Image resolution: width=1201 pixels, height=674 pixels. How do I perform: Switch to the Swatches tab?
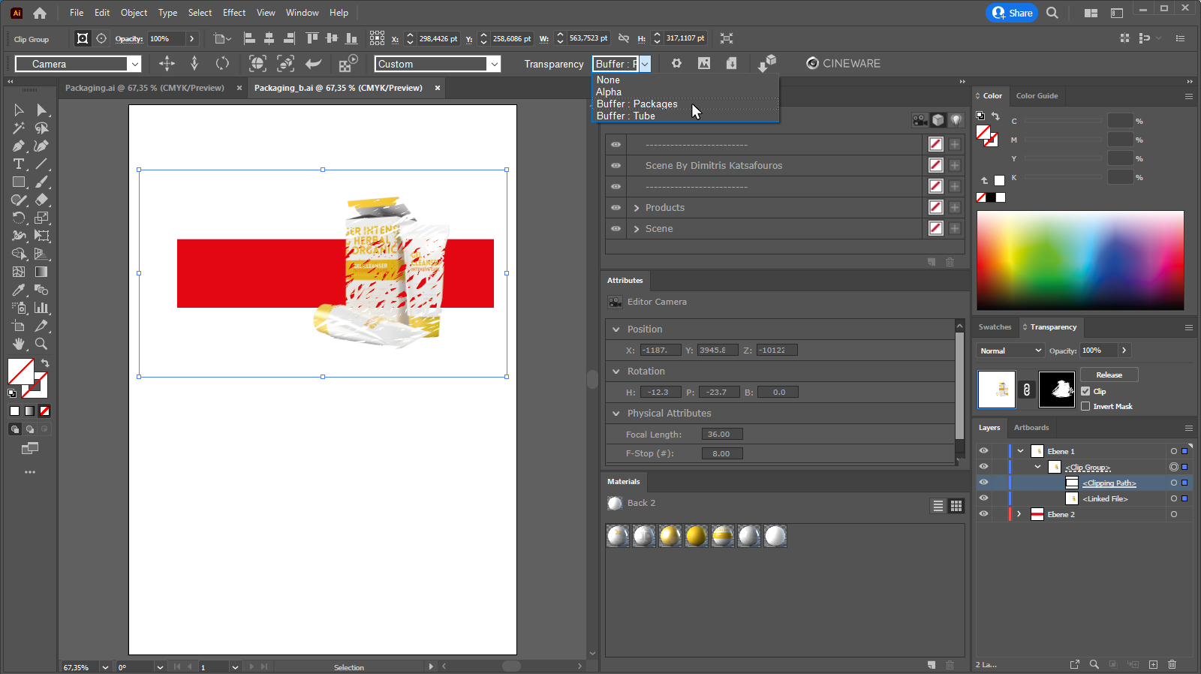coord(995,327)
